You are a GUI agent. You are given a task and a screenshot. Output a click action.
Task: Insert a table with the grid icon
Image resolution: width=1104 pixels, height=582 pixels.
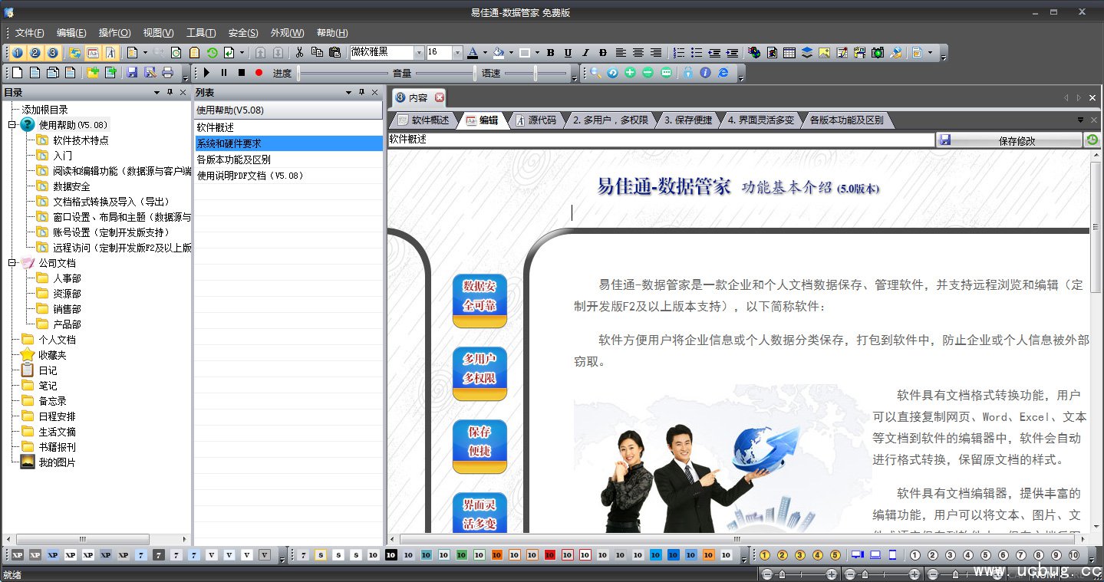(x=789, y=52)
